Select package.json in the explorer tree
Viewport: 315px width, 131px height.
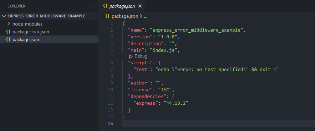(49, 40)
